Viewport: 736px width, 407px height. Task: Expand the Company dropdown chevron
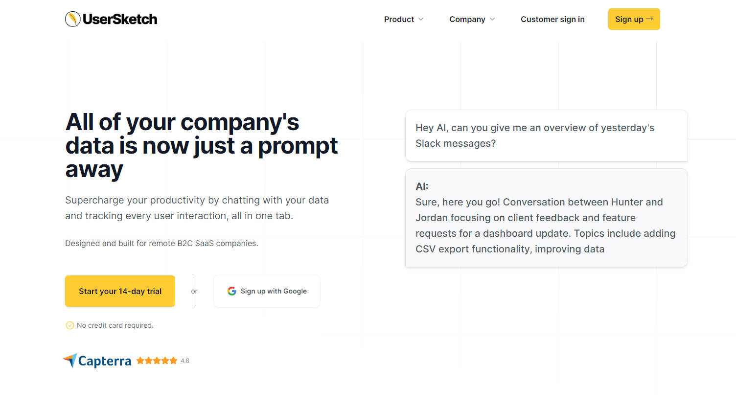click(492, 19)
